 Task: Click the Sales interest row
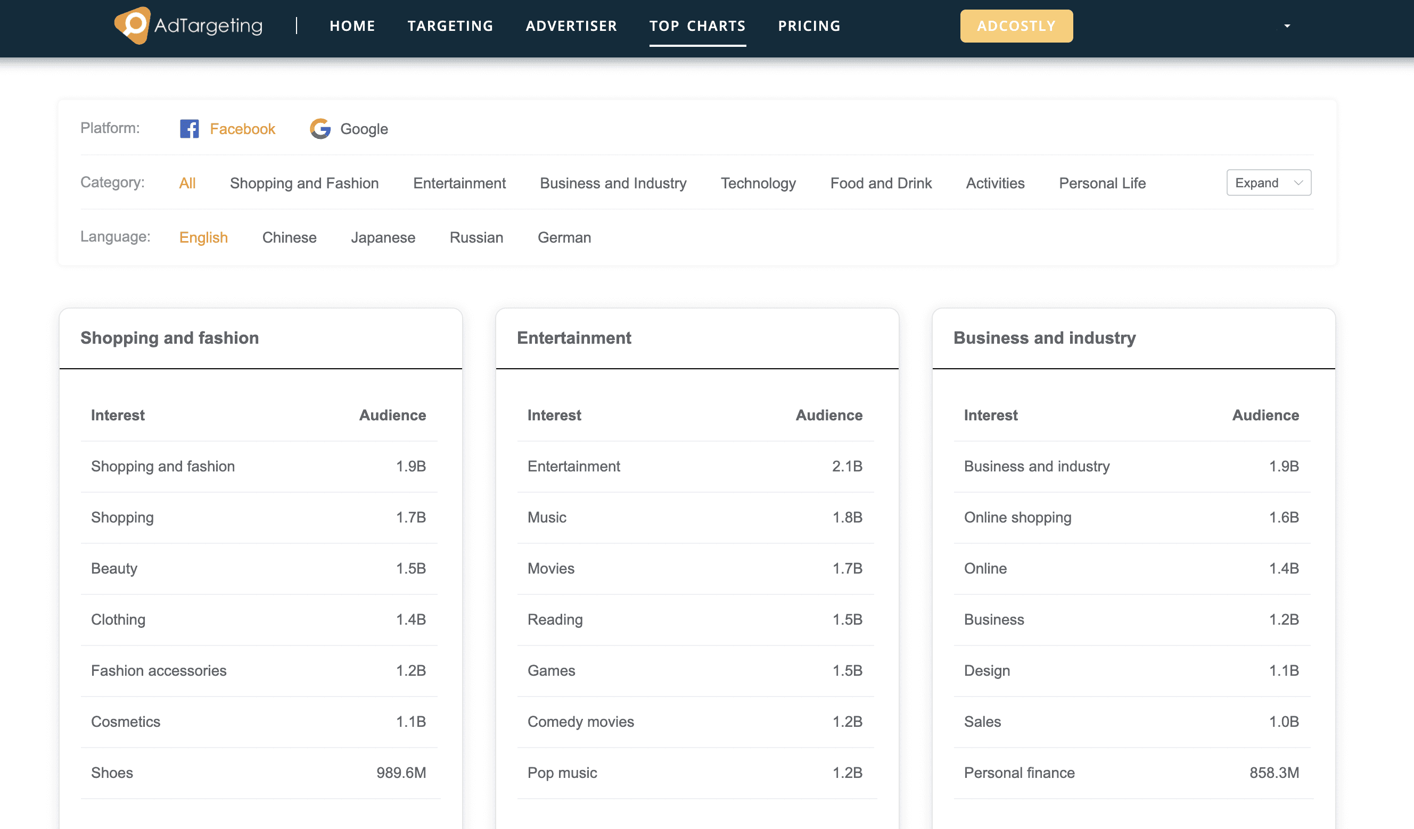[1132, 722]
